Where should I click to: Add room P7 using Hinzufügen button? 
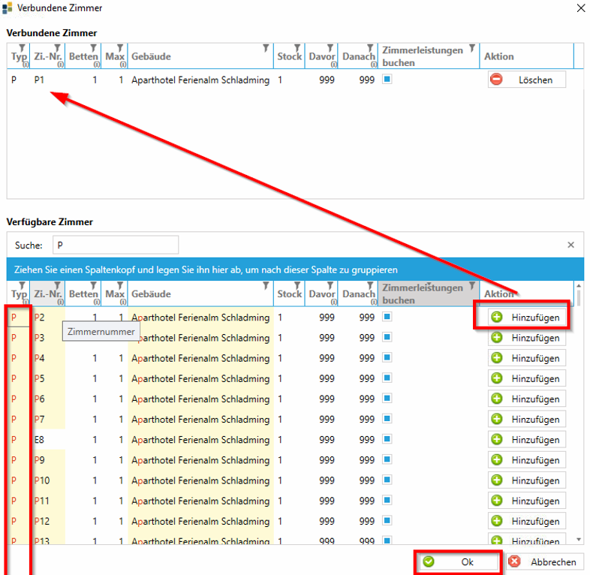(527, 420)
